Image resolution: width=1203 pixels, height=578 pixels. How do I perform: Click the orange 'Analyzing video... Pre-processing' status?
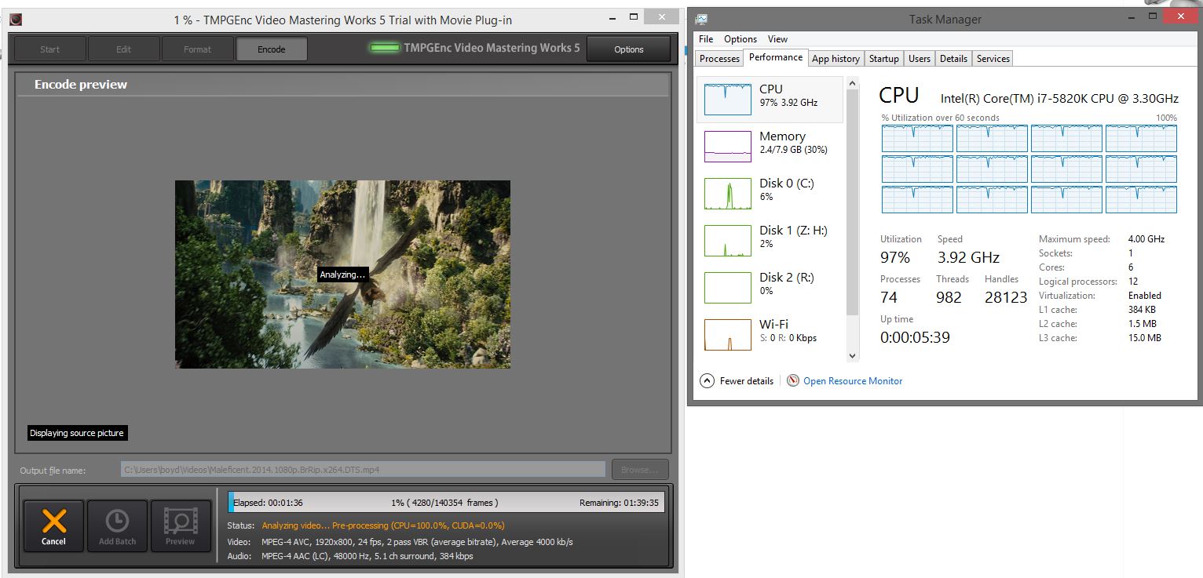click(383, 525)
